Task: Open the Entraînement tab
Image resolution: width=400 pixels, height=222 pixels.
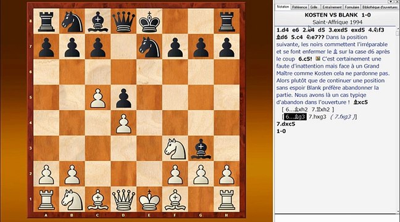Action: 331,7
